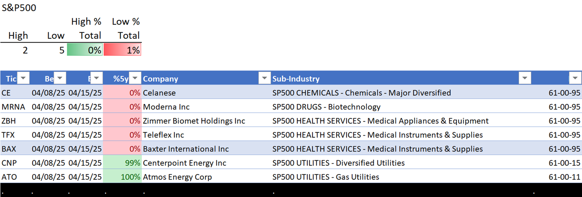Open the Sub-Industry column filter dropdown
Screen dimensions: 582x197
click(525, 78)
